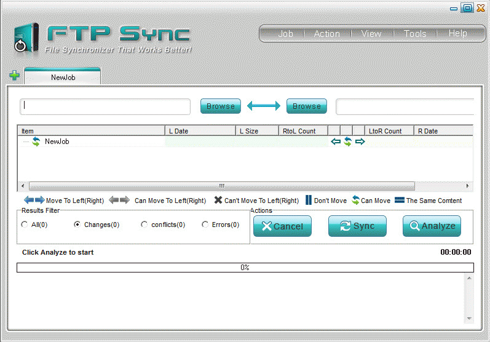Click left arrow icon in NewJob row

pos(336,141)
